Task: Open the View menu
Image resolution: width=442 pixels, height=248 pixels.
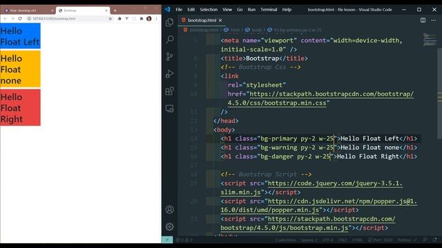Action: point(227,10)
